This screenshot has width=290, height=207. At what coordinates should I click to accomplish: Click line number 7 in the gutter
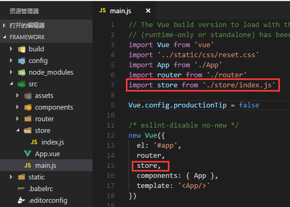[x=113, y=85]
